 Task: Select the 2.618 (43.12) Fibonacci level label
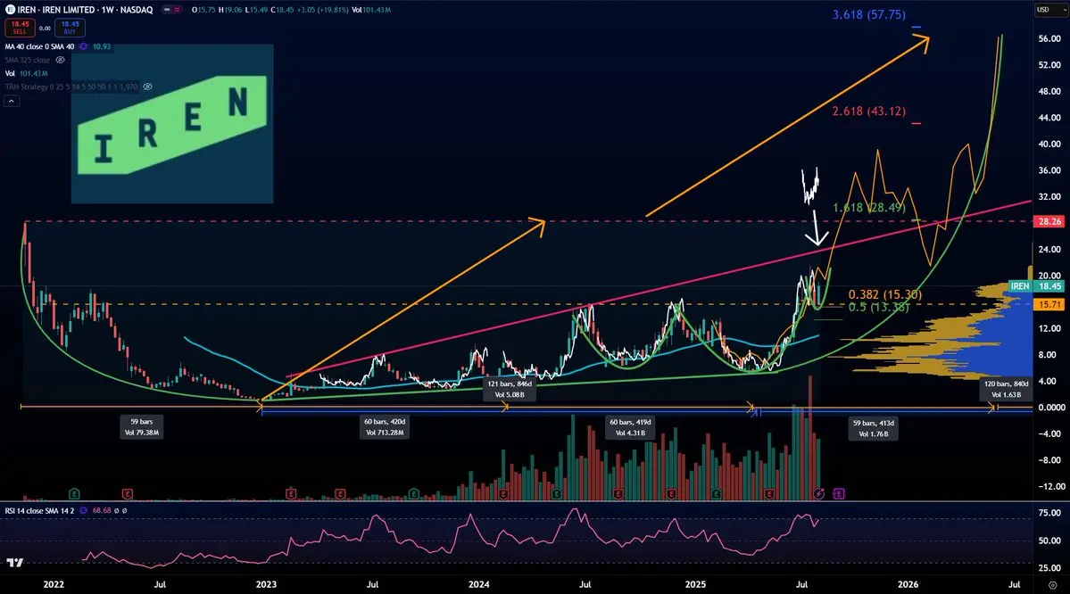(x=868, y=111)
